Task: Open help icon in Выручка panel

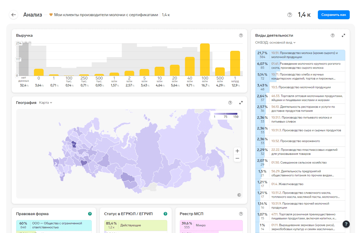Action: (241, 36)
